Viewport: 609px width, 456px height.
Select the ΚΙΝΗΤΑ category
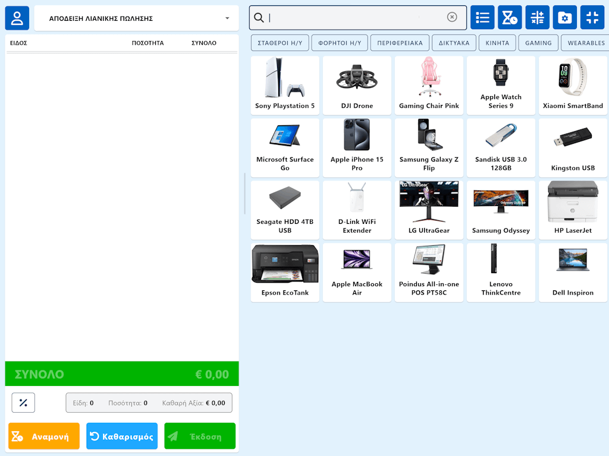coord(497,43)
